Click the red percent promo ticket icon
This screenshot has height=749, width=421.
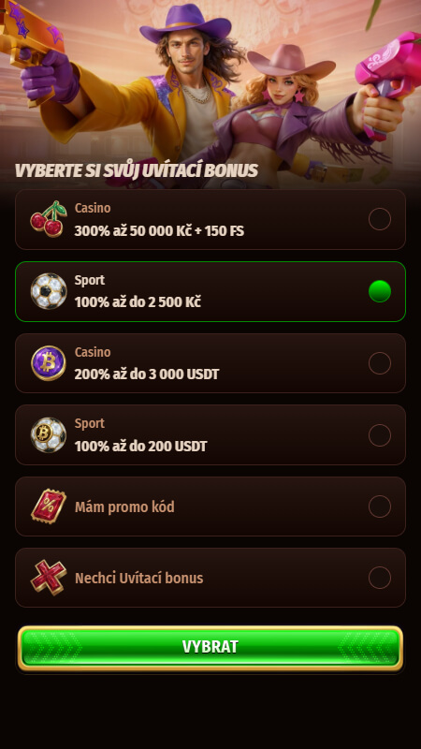[x=49, y=507]
